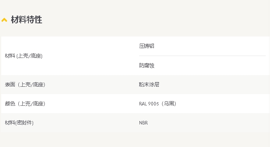This screenshot has height=147, width=270.
Task: Click the 上壳/底座 text in the 颜色 row
Action: pos(32,104)
